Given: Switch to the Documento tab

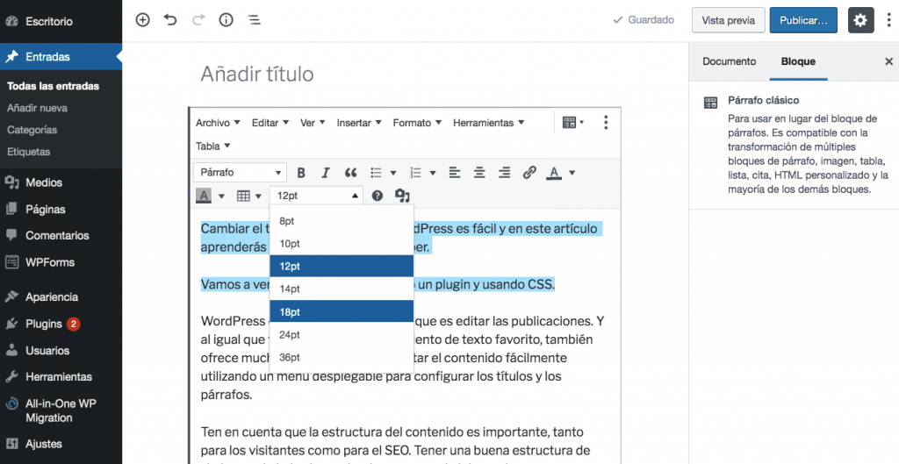Looking at the screenshot, I should (730, 61).
